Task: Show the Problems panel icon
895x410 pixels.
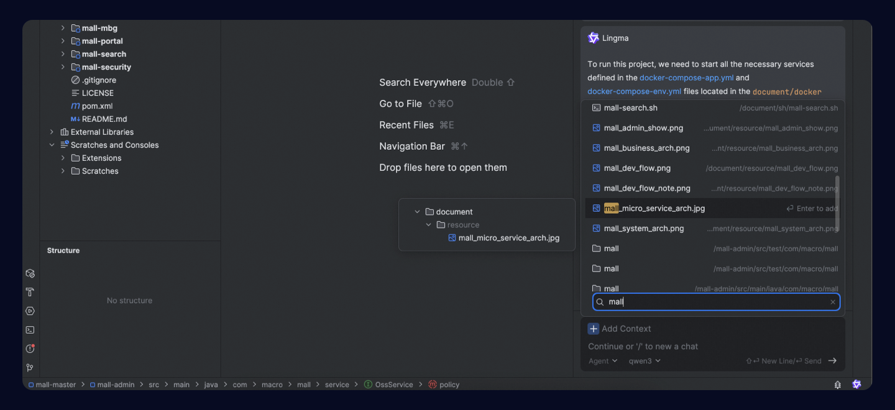Action: (30, 349)
